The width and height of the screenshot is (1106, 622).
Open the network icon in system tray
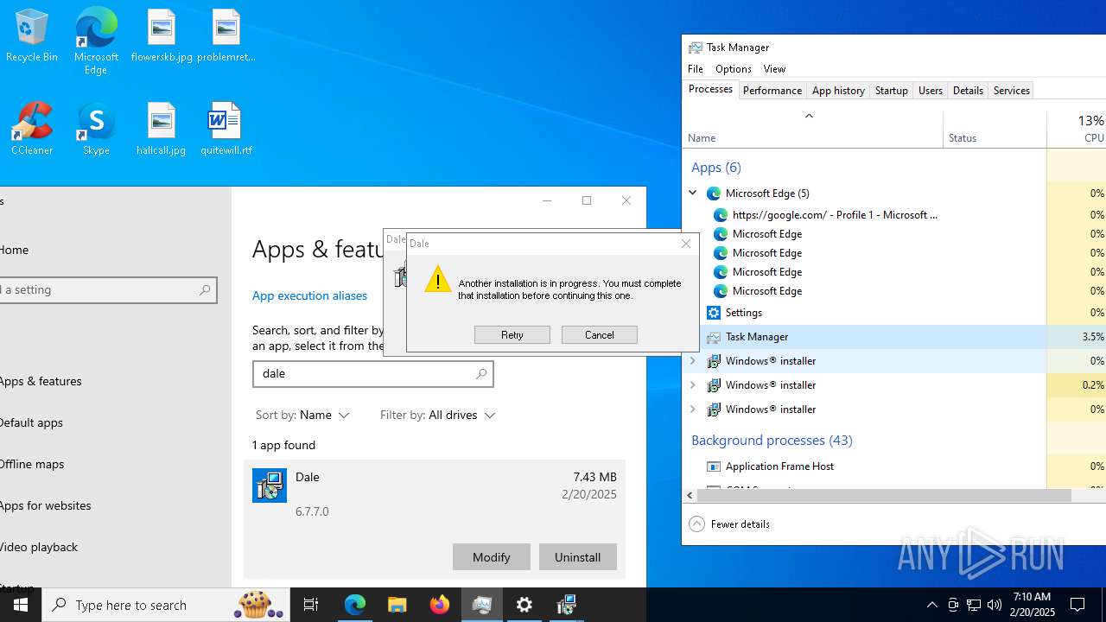tap(974, 605)
